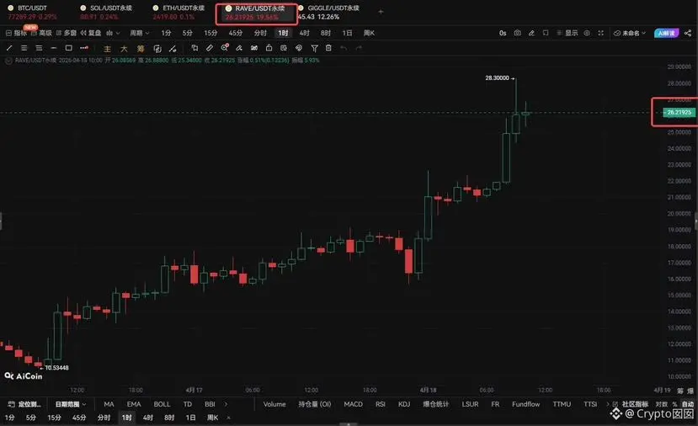Click the filter funnel icon in toolbar
The width and height of the screenshot is (698, 426).
click(314, 48)
